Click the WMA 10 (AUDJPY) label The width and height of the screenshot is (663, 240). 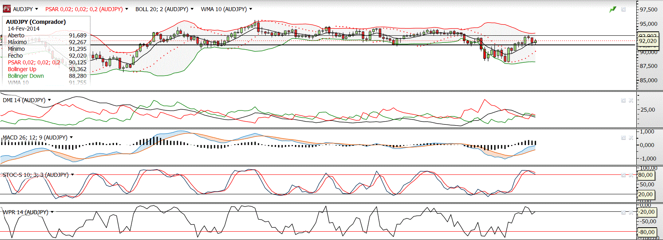tap(224, 9)
